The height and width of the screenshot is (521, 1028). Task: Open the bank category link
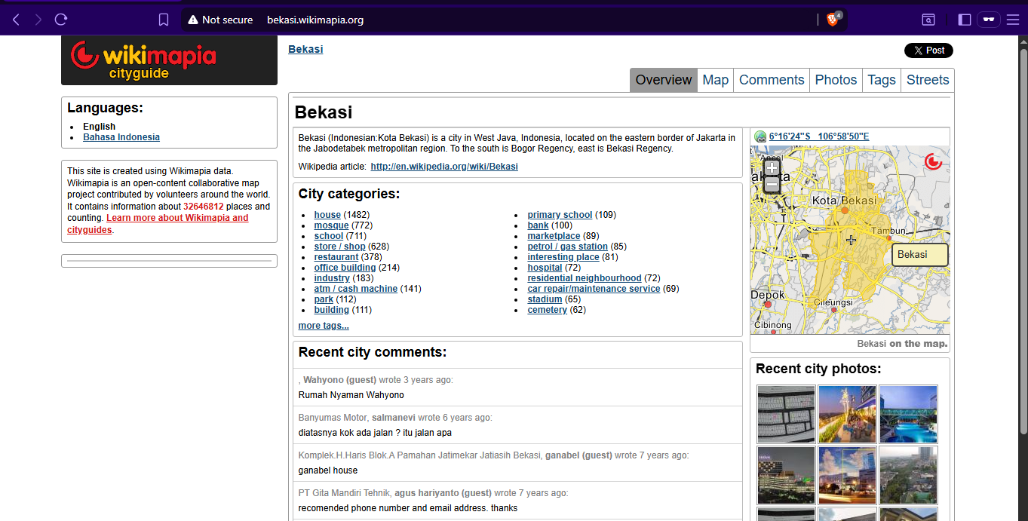pos(539,225)
